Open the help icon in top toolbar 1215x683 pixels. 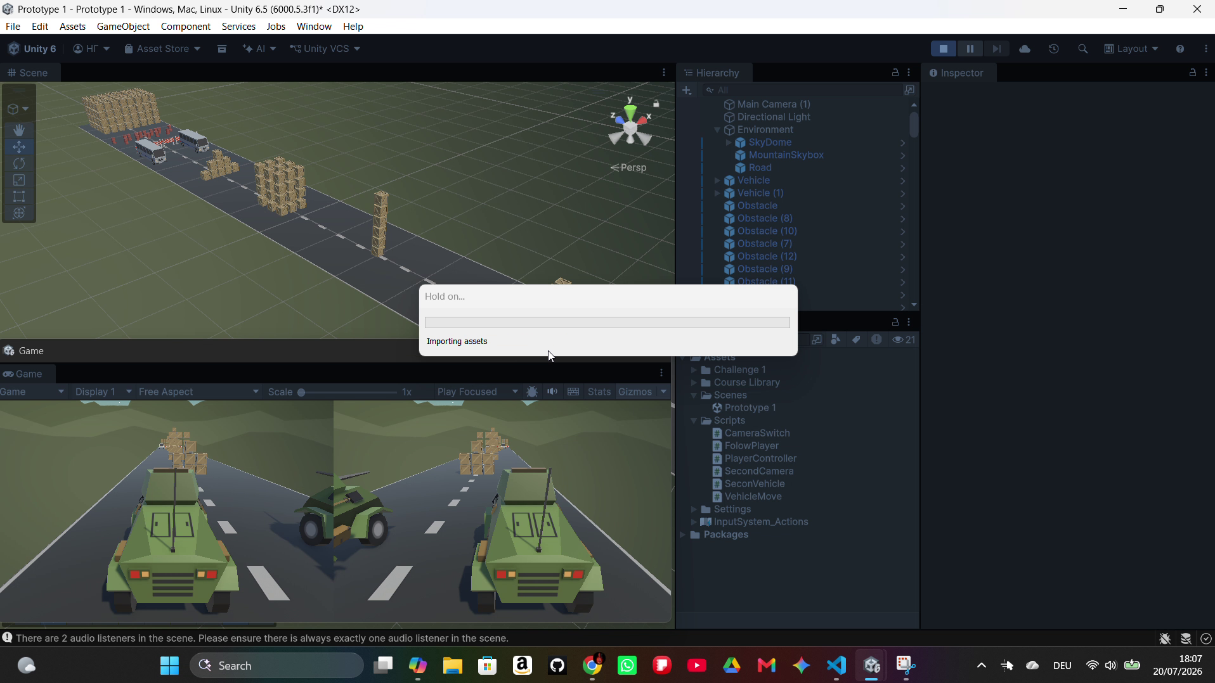(1180, 49)
